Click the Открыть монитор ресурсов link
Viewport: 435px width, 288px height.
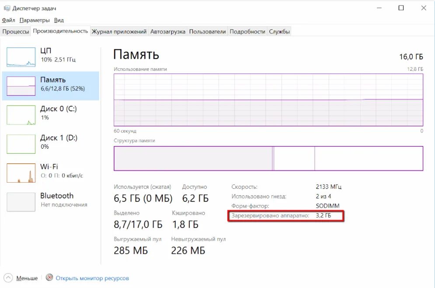(92, 278)
